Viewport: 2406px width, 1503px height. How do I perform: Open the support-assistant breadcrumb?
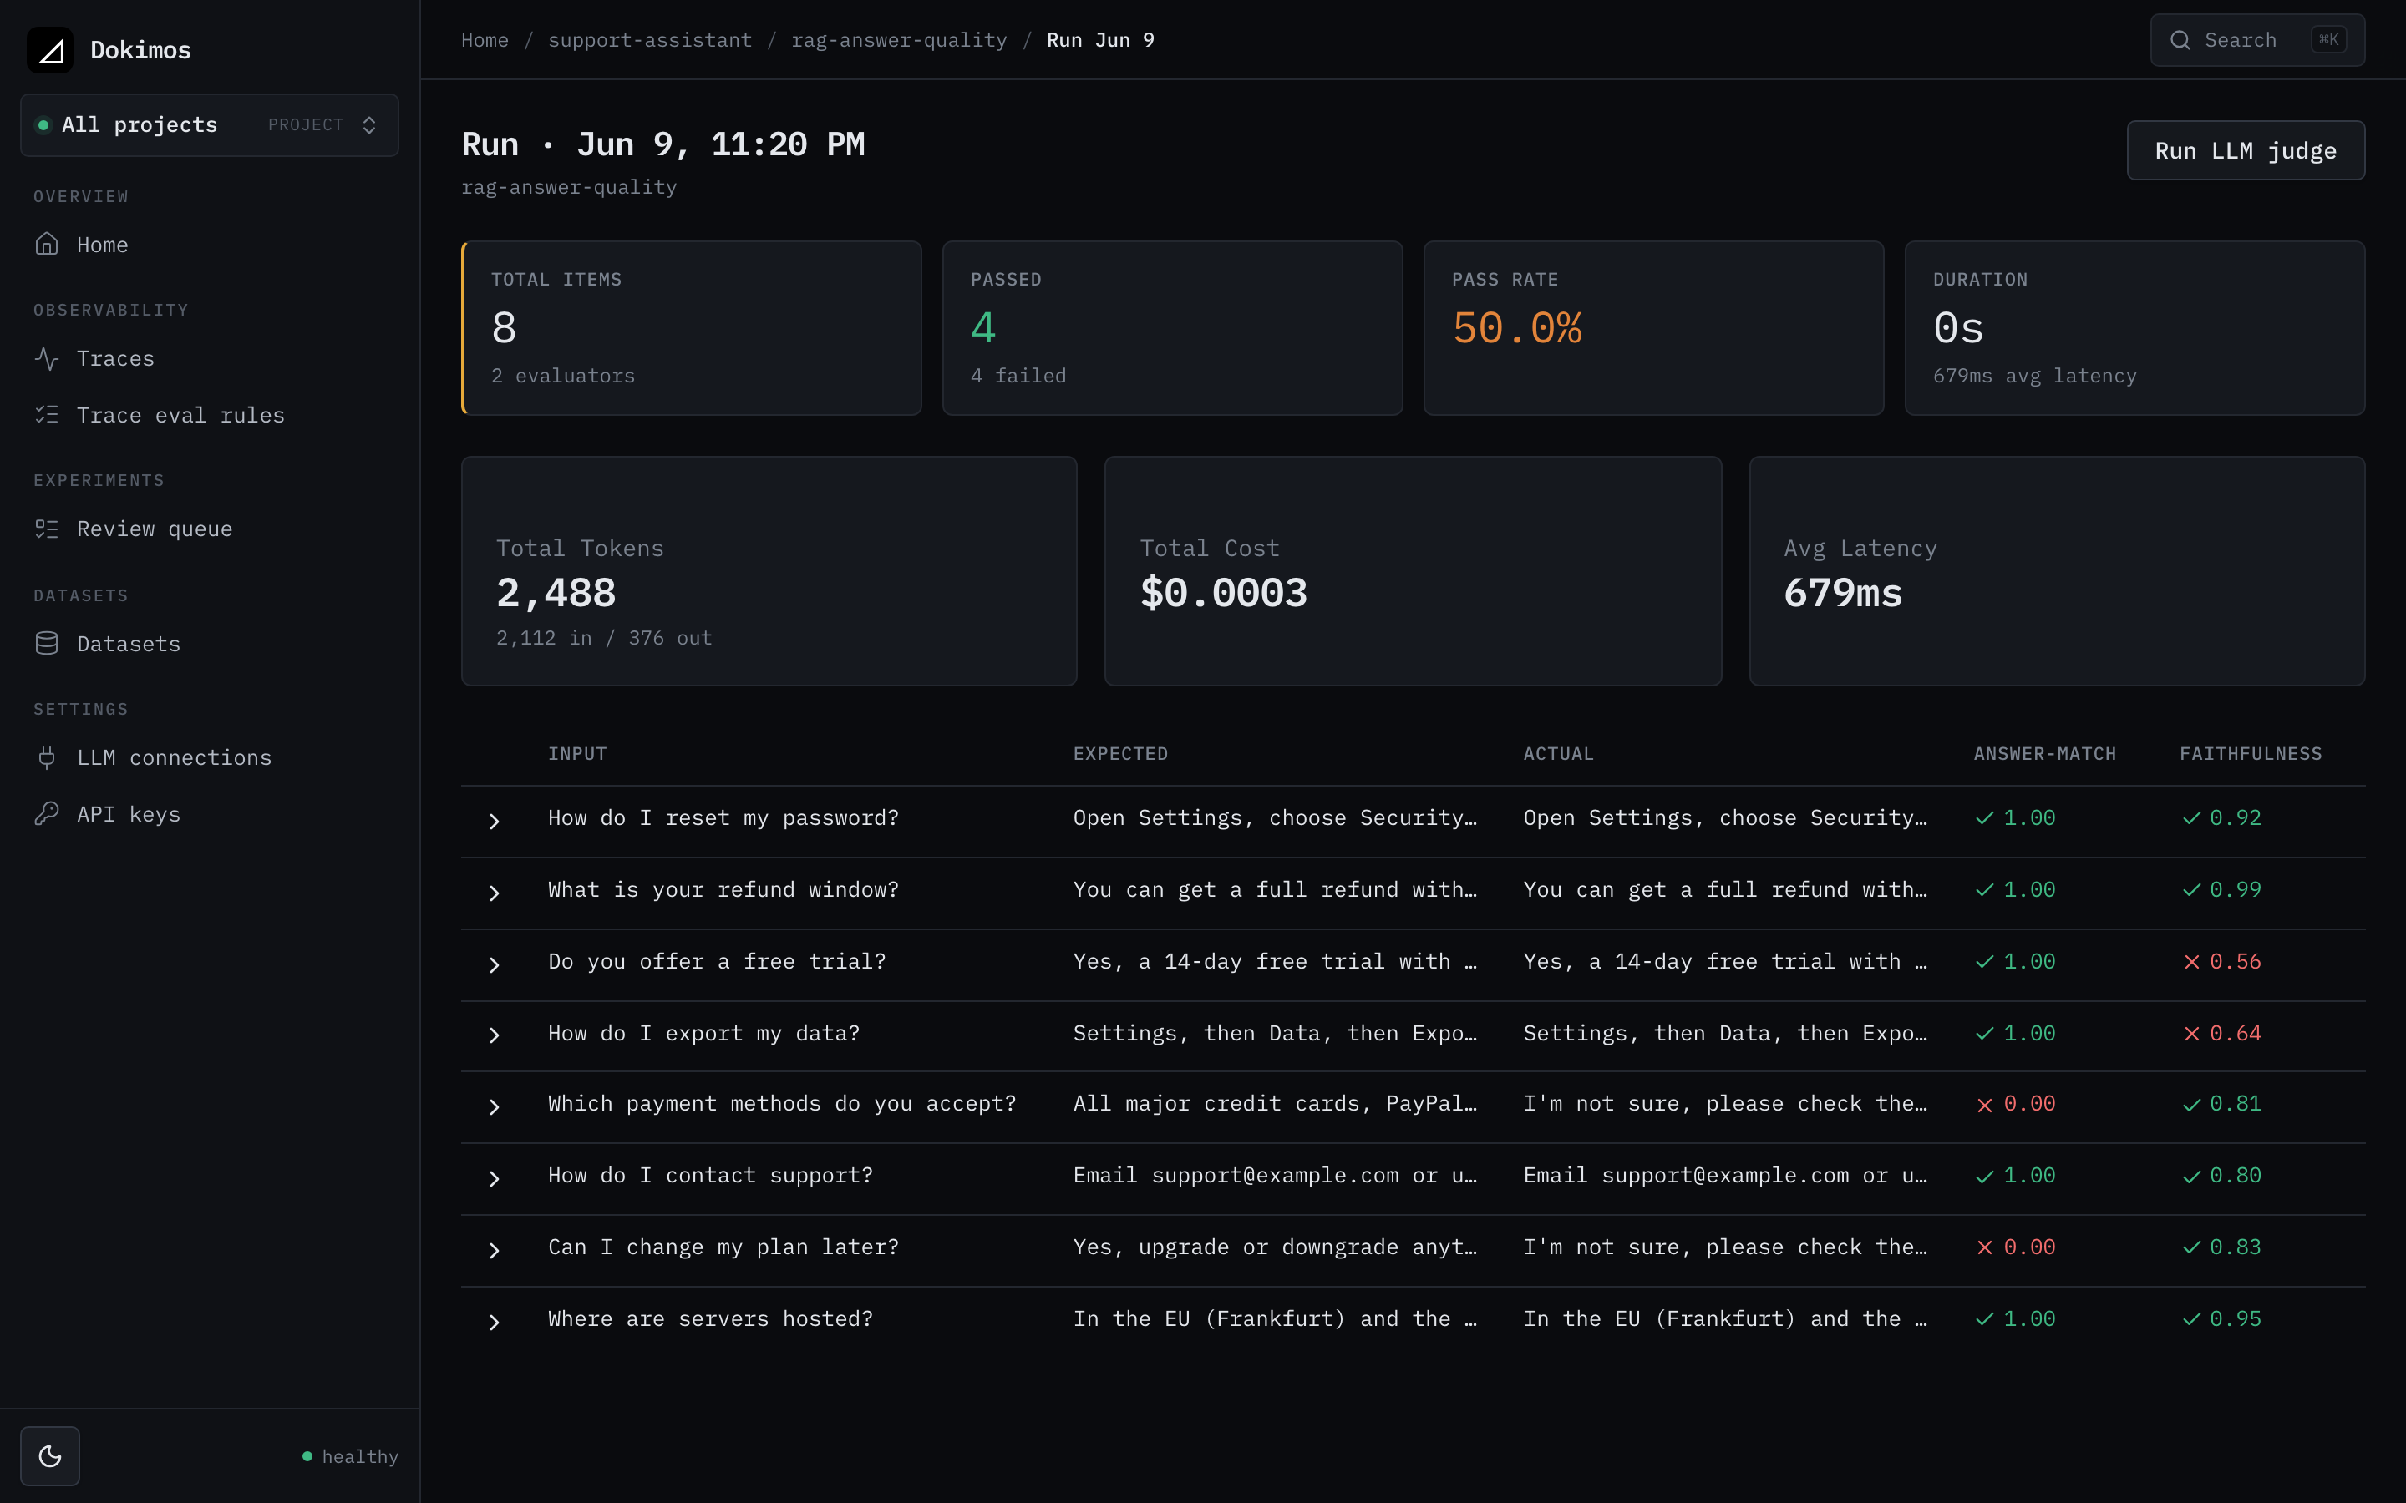pos(650,40)
